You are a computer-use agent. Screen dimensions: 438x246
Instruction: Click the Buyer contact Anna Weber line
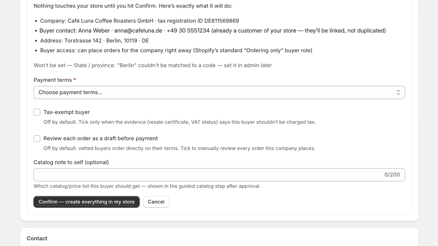[212, 31]
